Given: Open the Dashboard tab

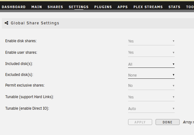Looking at the screenshot, I should pyautogui.click(x=14, y=7).
